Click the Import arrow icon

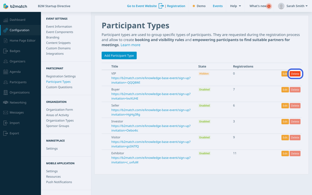(x=5, y=123)
